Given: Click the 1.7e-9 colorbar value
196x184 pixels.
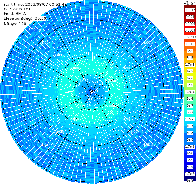Looking at the screenshot, I should click(x=190, y=174).
